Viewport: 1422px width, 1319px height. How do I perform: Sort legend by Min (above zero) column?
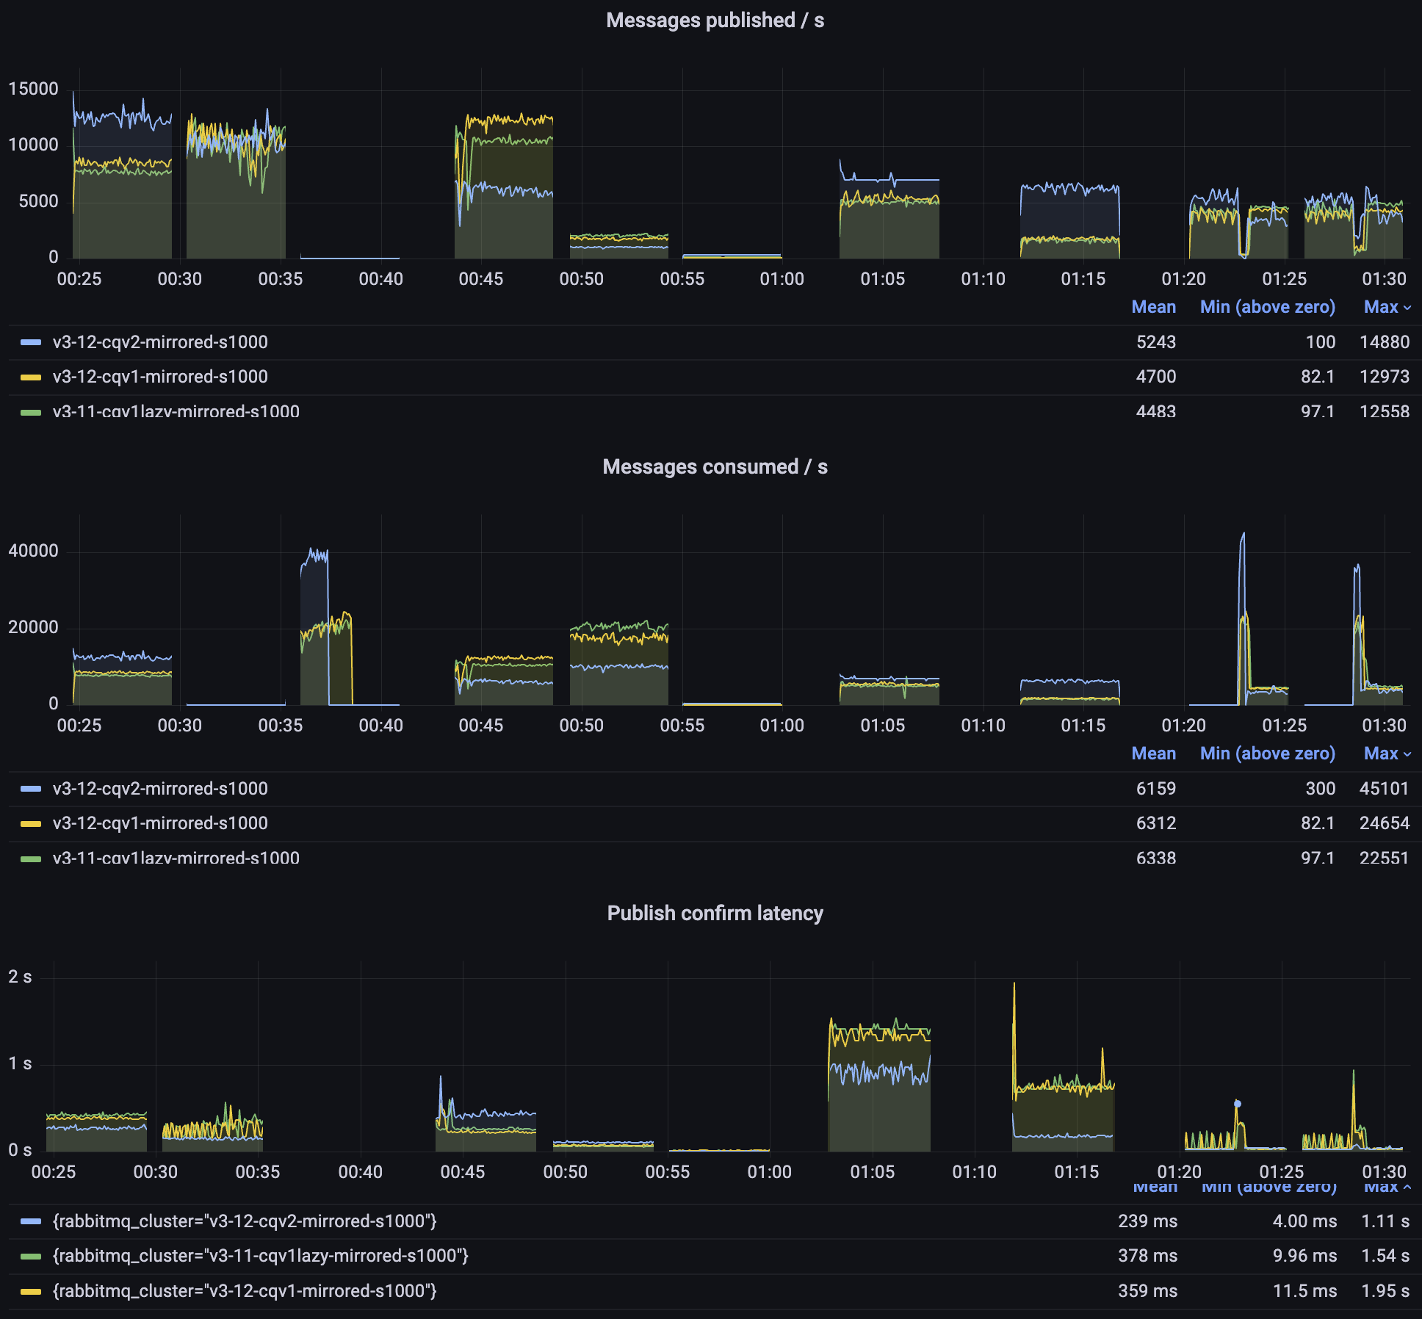click(1266, 307)
